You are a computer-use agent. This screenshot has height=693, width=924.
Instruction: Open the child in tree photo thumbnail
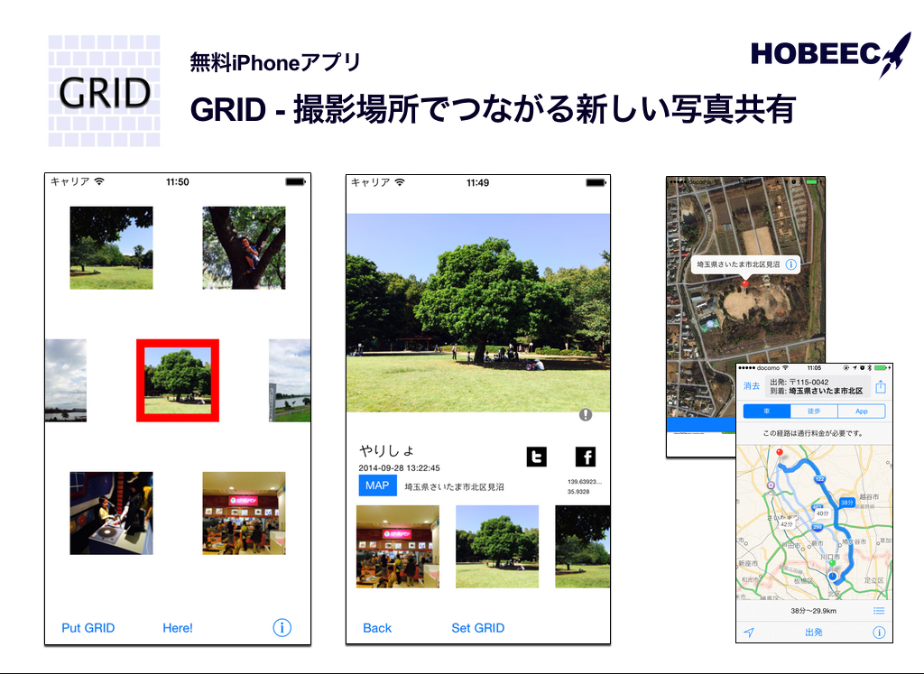pos(244,247)
